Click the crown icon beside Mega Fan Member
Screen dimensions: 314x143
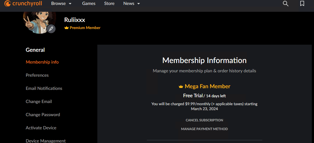(x=181, y=87)
